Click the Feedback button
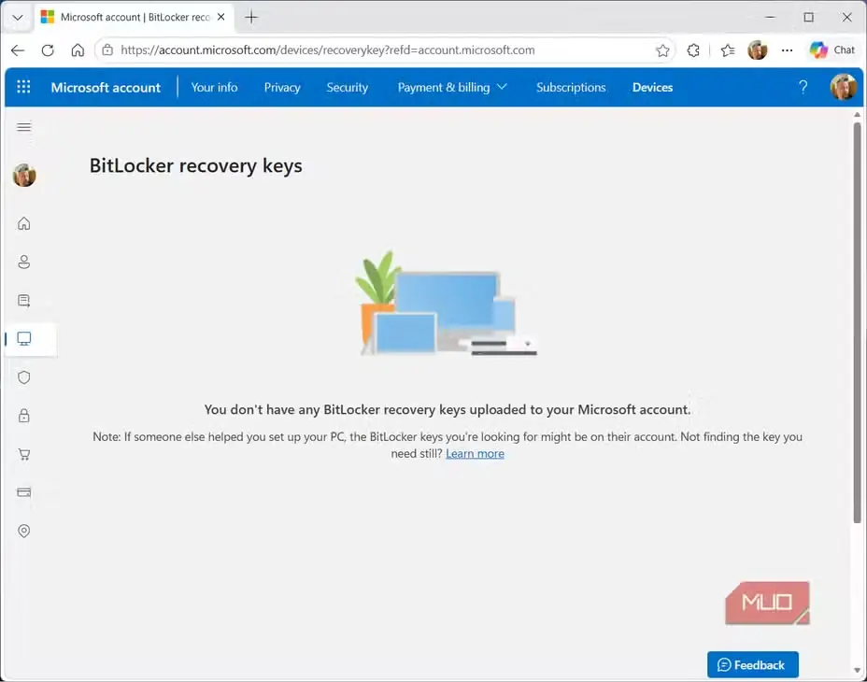This screenshot has width=867, height=682. tap(752, 664)
